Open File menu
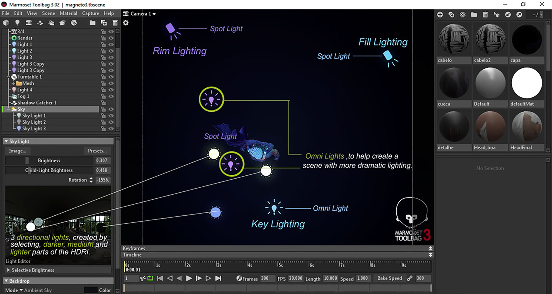 [x=6, y=13]
